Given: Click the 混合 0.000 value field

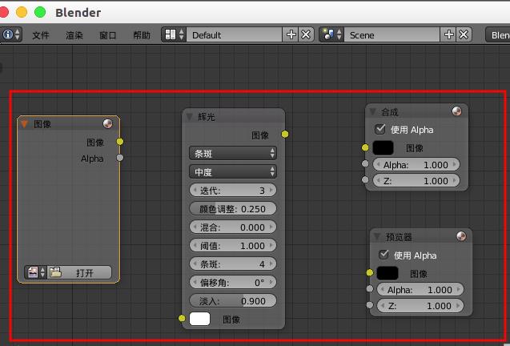Looking at the screenshot, I should (233, 227).
